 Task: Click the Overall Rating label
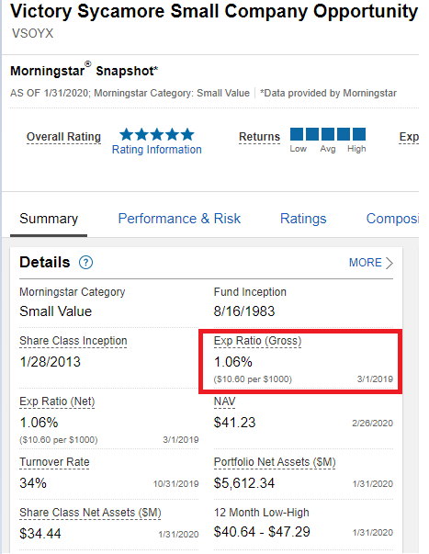(63, 137)
